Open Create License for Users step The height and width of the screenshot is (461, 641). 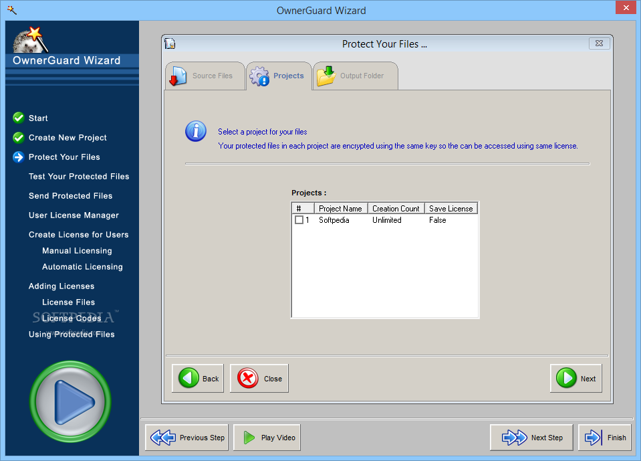pyautogui.click(x=78, y=235)
